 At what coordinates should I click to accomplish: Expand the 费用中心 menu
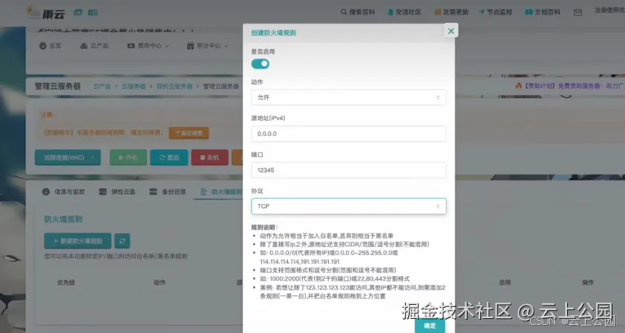(148, 46)
